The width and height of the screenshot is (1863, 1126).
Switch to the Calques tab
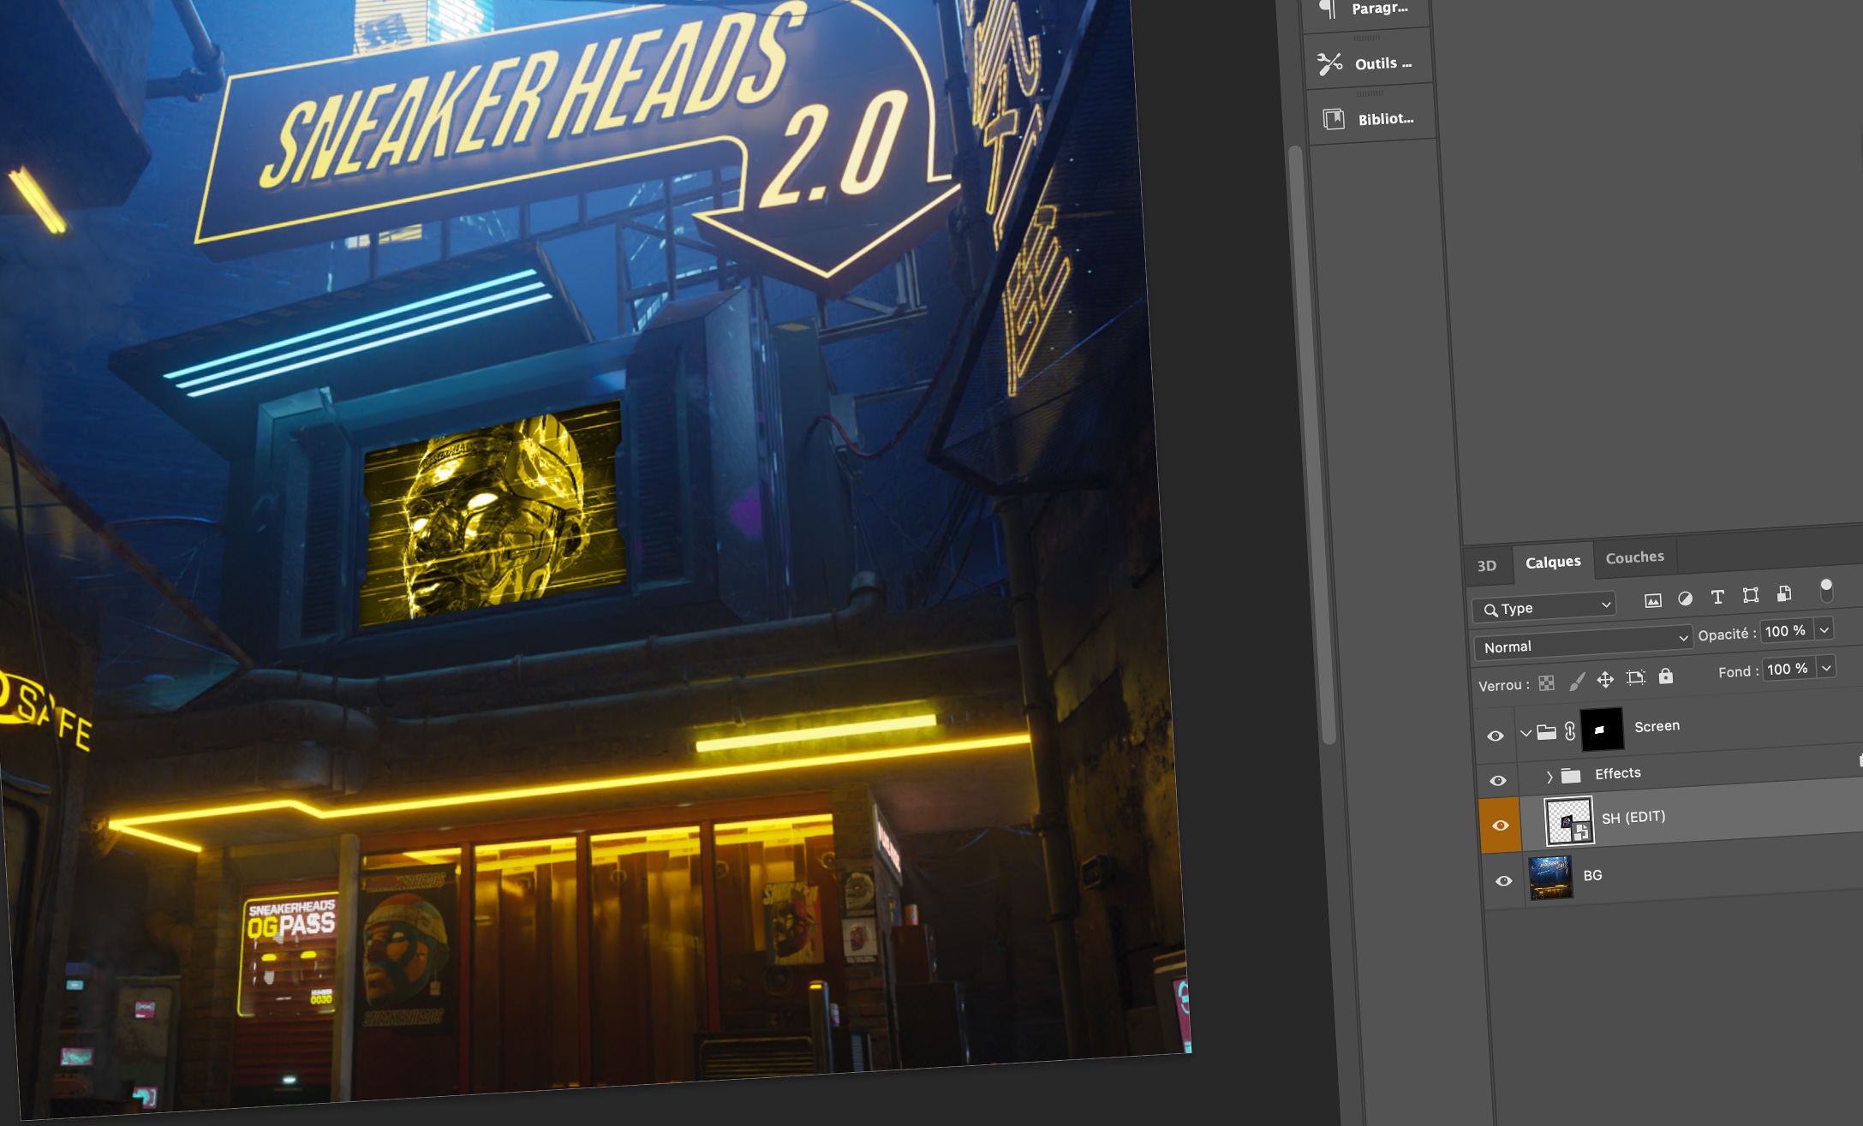[x=1553, y=562]
